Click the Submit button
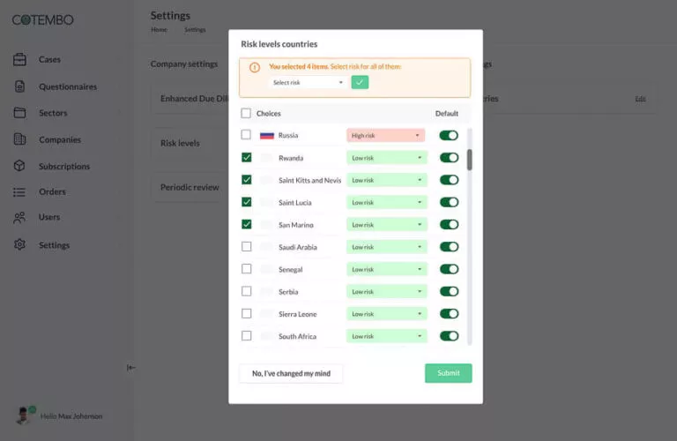677x441 pixels. tap(448, 373)
